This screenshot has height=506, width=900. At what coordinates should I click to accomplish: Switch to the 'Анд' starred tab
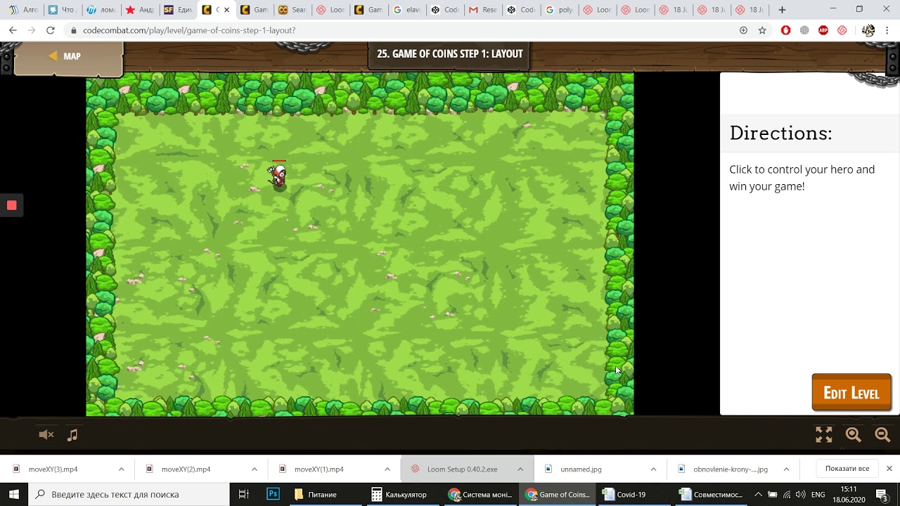[139, 10]
